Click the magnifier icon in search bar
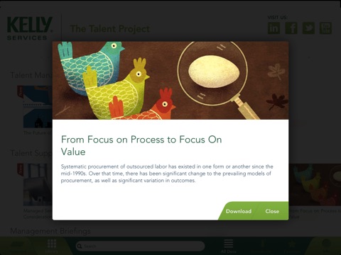Viewport: 341px width, 255px height. [80, 246]
